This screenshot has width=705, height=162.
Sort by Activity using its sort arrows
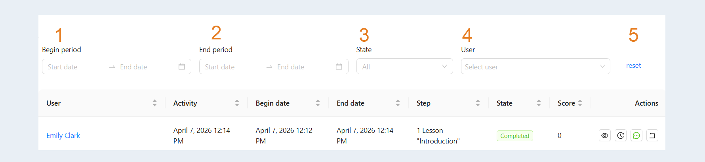pos(237,103)
